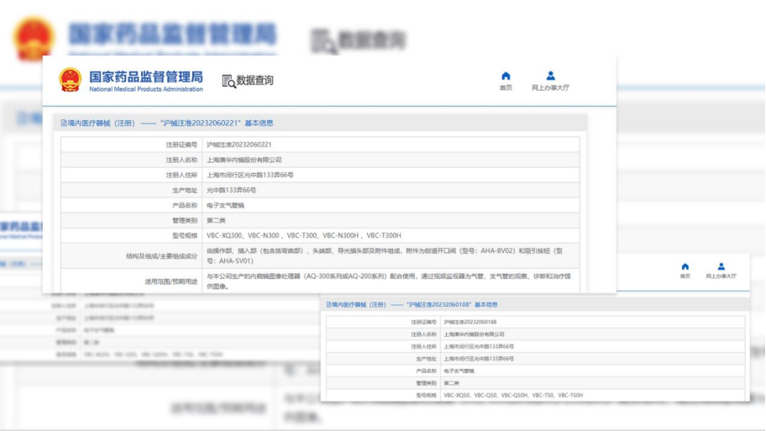The height and width of the screenshot is (431, 766).
Task: Click the 首页 label in the front panel
Action: click(506, 88)
